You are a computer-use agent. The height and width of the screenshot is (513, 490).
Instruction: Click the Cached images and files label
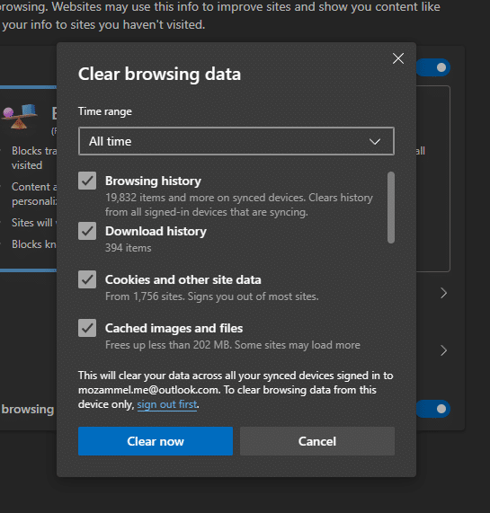coord(174,328)
